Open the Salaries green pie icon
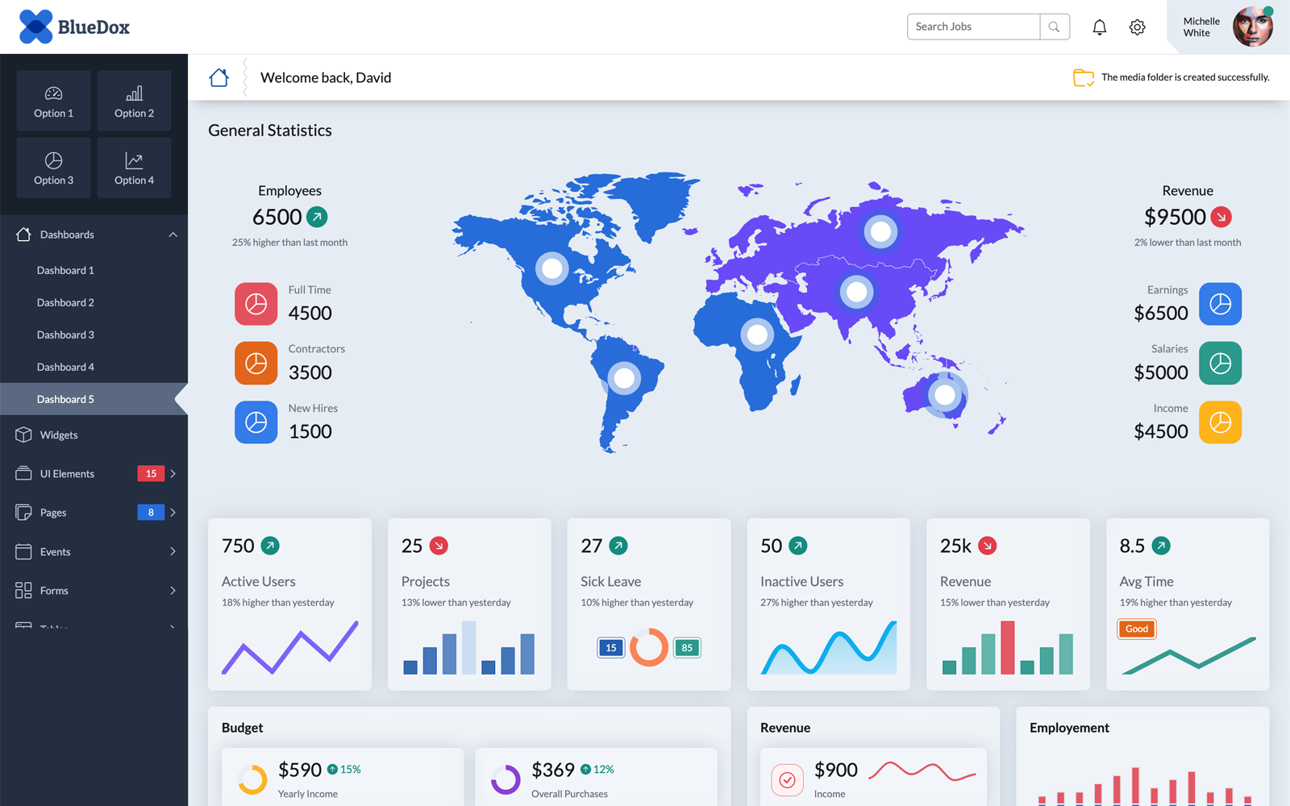Screen dimensions: 1290x806 point(1220,363)
